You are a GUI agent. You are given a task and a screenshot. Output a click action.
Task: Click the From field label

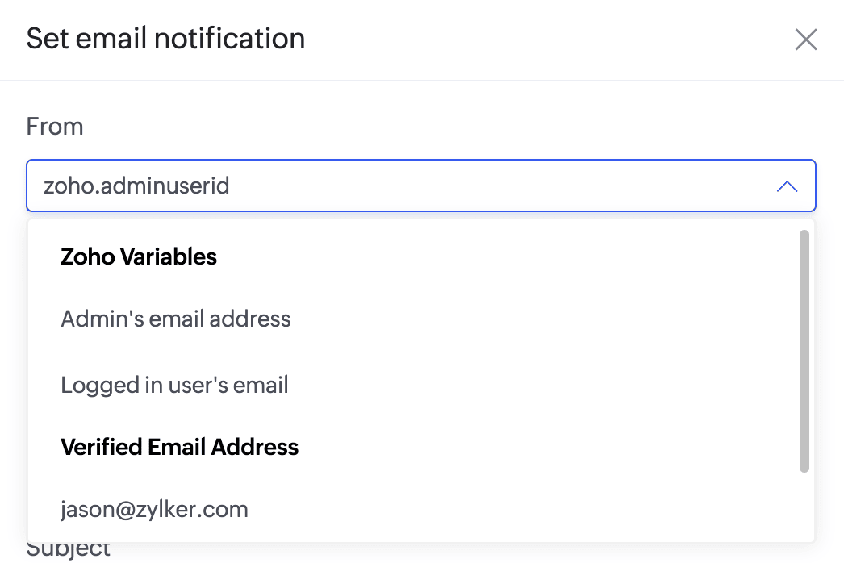[55, 127]
